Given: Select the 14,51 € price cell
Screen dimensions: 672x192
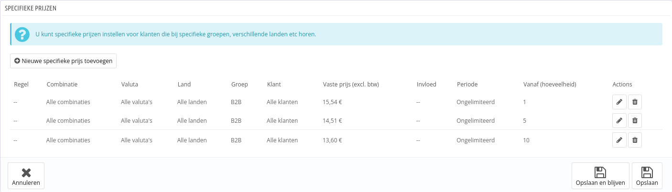Looking at the screenshot, I should (333, 121).
